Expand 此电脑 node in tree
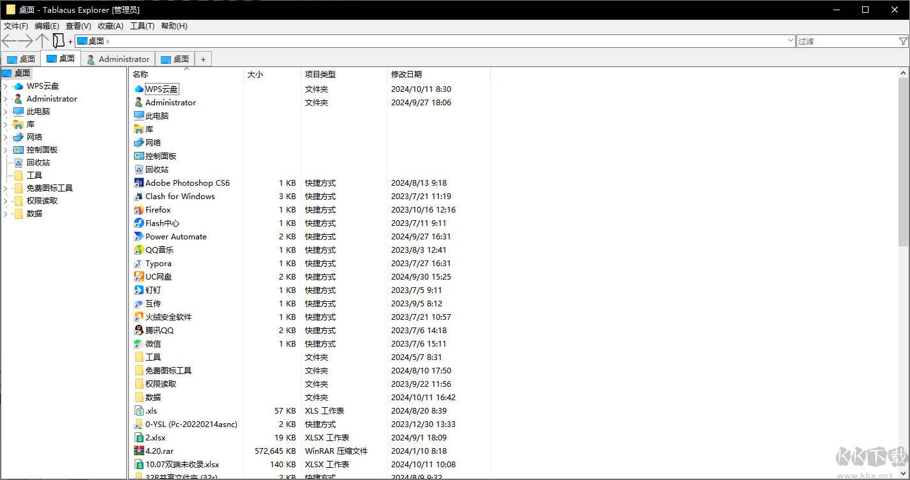 click(x=6, y=112)
